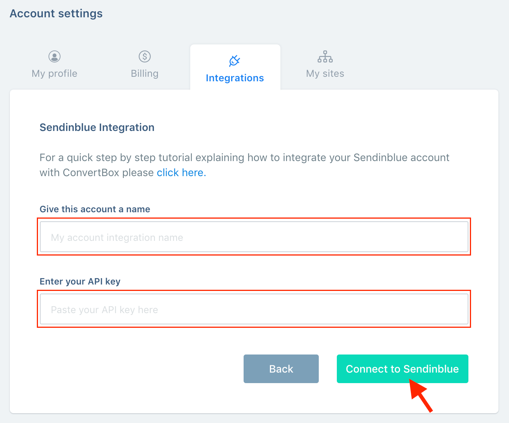509x423 pixels.
Task: Click the 'Enter your API key' label
Action: [x=80, y=281]
